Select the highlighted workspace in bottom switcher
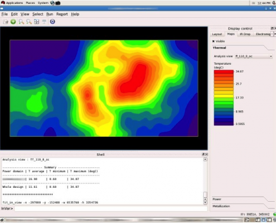 (x=264, y=220)
